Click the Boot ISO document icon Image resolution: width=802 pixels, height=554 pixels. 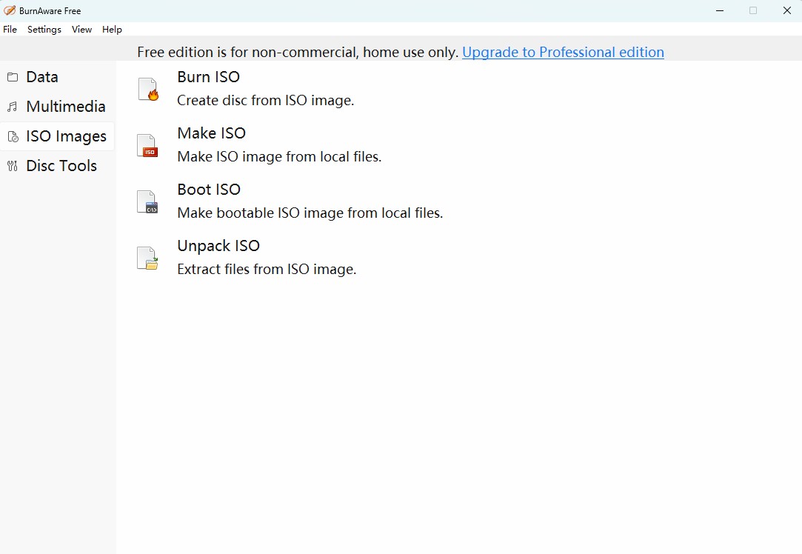[x=148, y=201]
